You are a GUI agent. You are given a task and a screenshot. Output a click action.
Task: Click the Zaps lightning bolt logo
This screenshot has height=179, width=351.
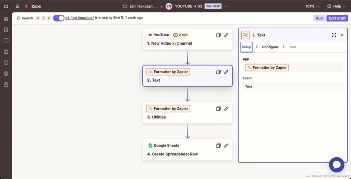pos(26,6)
